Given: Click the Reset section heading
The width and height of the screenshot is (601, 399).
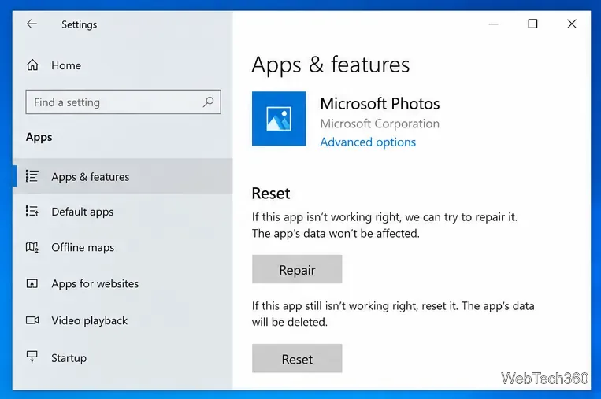Looking at the screenshot, I should [271, 194].
